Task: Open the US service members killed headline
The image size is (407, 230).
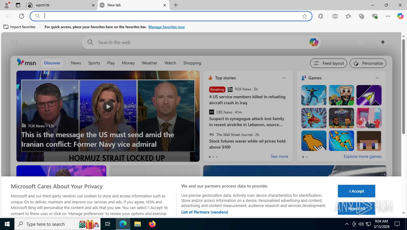Action: (x=247, y=100)
